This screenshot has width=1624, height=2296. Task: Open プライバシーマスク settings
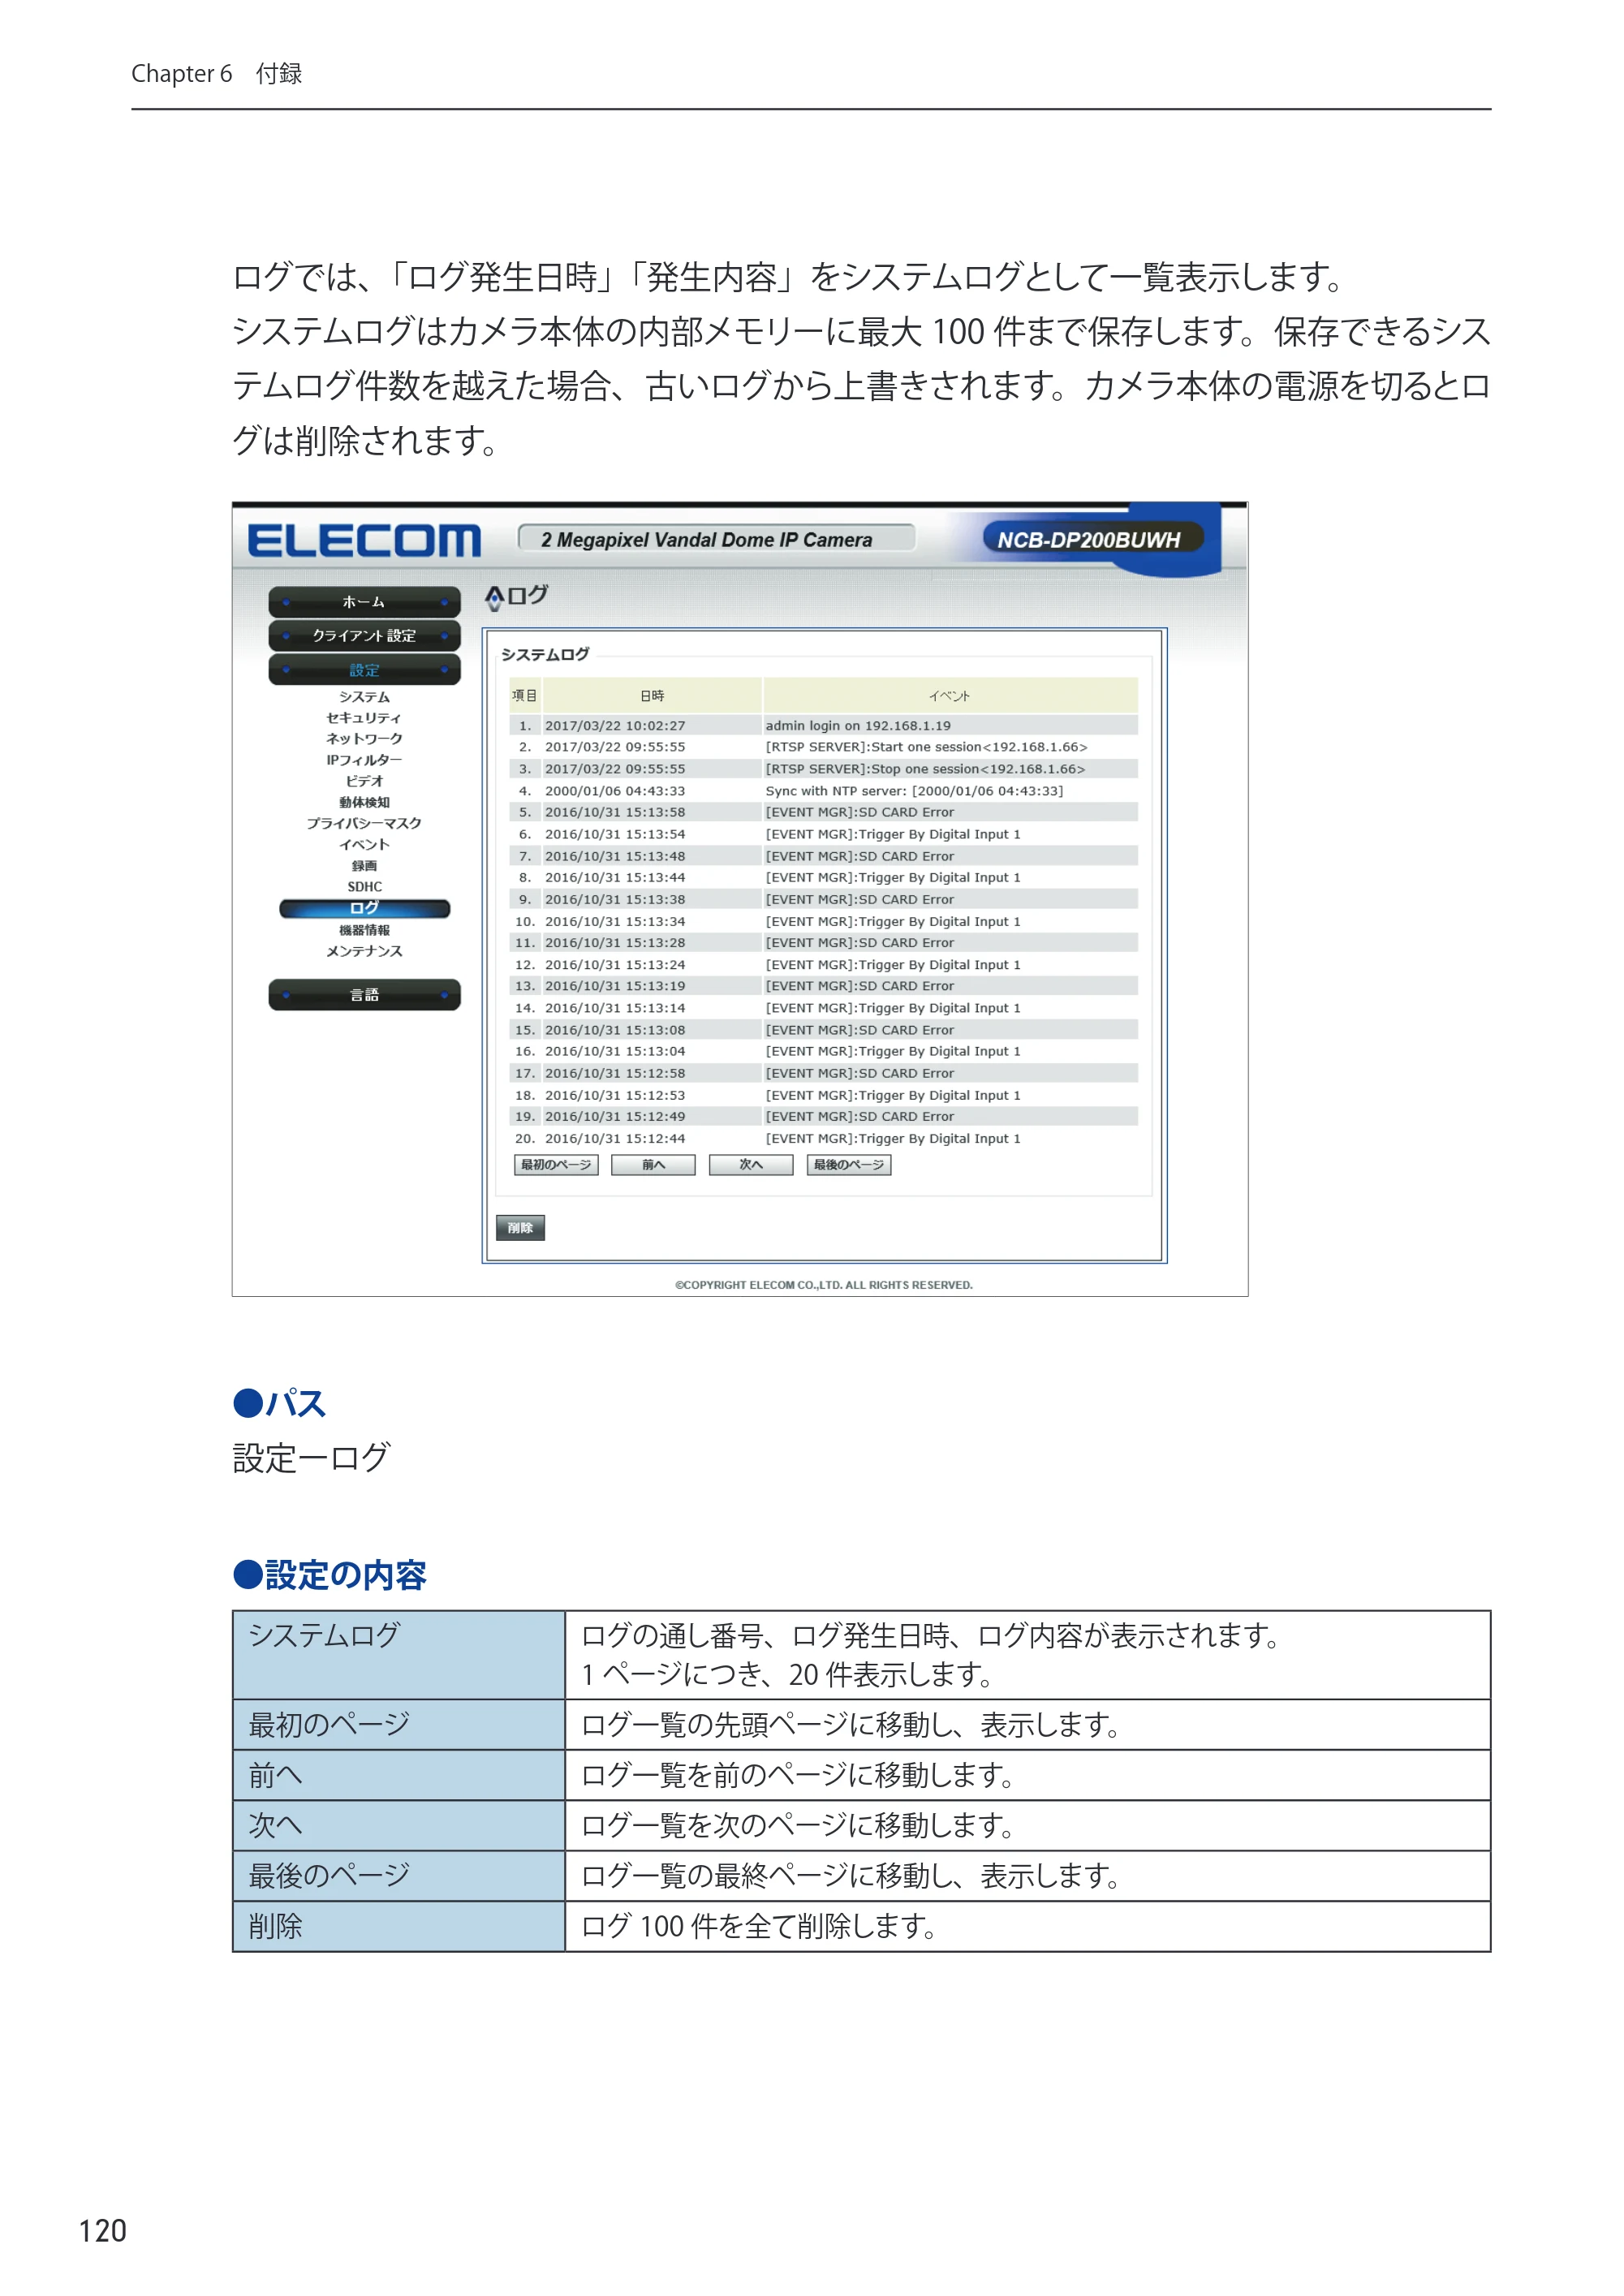364,823
